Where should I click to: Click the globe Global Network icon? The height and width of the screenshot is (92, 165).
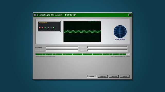[120, 31]
